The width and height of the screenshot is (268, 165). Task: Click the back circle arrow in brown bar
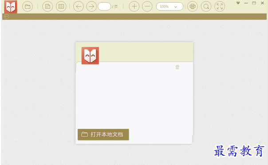pyautogui.click(x=6, y=16)
